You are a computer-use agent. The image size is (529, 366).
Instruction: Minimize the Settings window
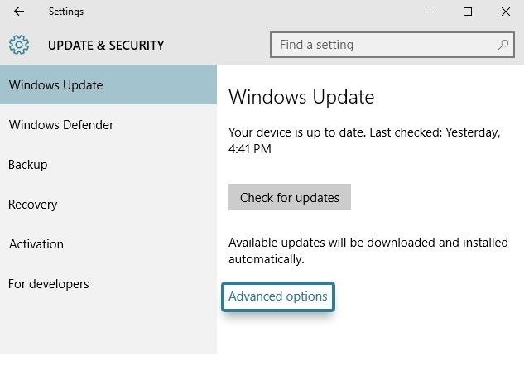click(430, 12)
